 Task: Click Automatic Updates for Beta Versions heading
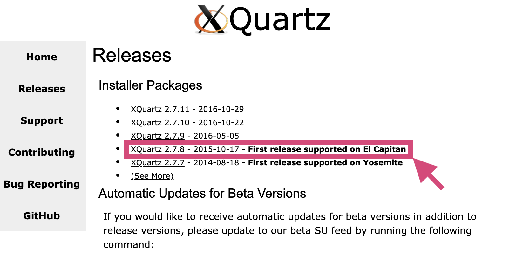(202, 194)
